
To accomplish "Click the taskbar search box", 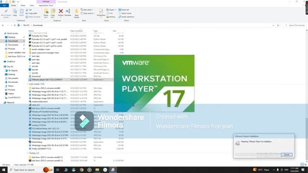I will pyautogui.click(x=30, y=170).
